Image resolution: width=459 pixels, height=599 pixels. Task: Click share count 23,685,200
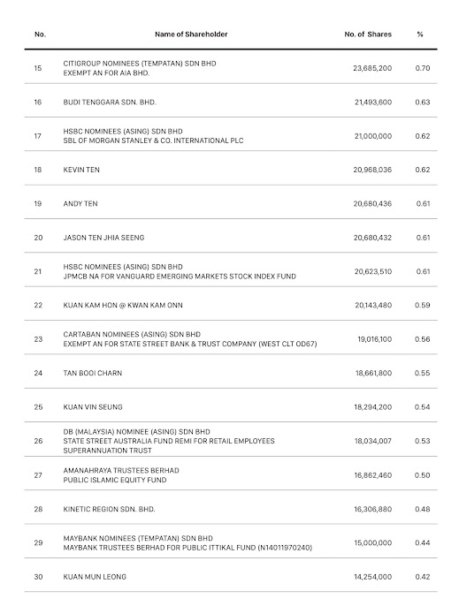point(372,68)
